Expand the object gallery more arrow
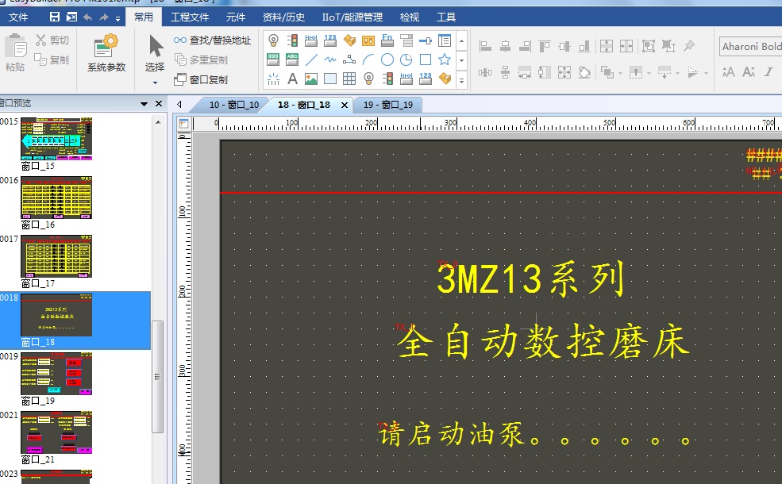Image resolution: width=782 pixels, height=484 pixels. [461, 79]
